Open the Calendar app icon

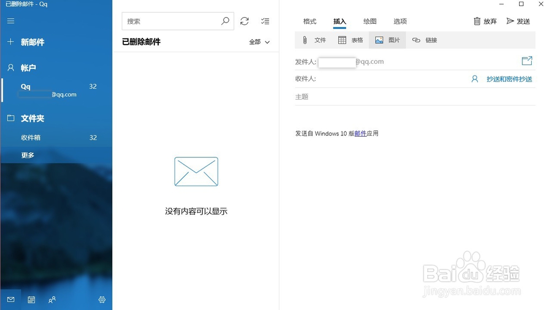click(x=31, y=300)
